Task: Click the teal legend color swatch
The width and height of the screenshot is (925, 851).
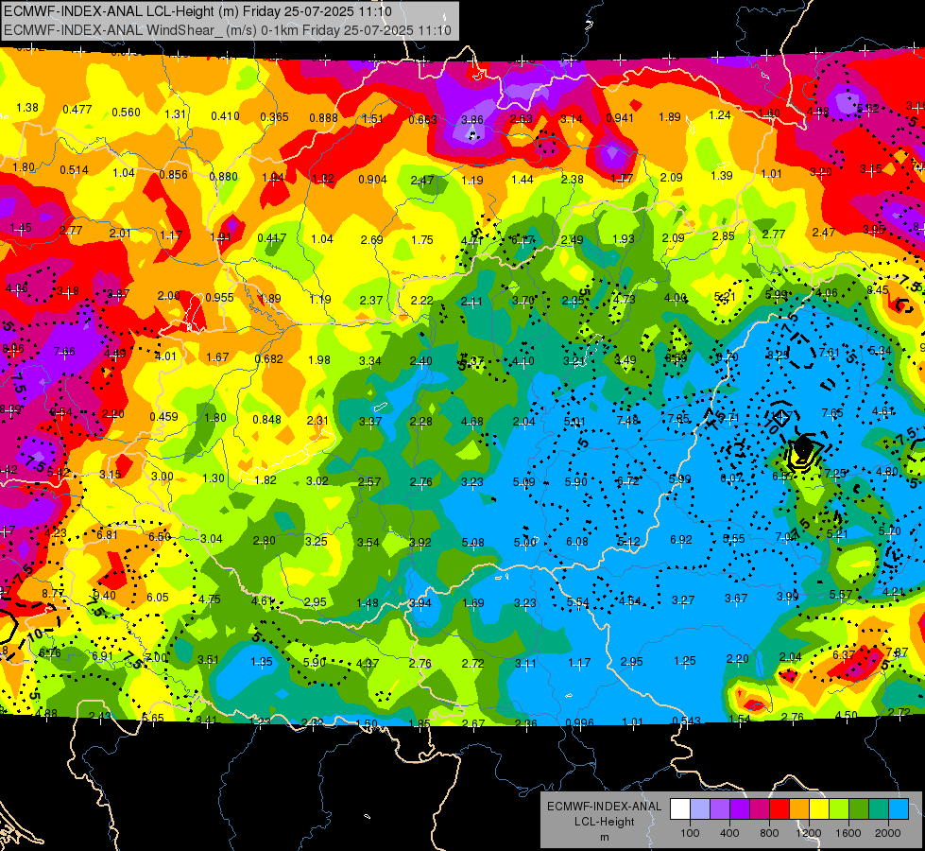Action: coord(879,808)
